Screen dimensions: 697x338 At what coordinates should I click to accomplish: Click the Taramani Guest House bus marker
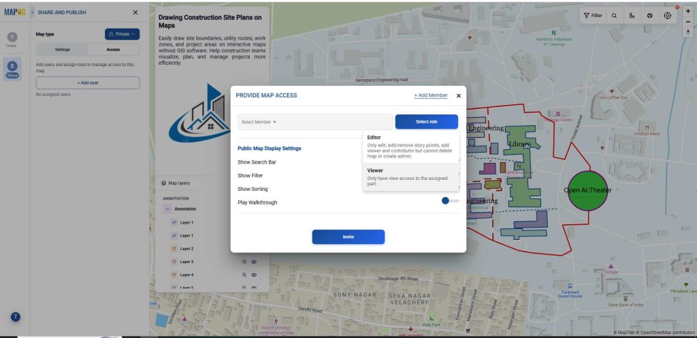pos(570,286)
